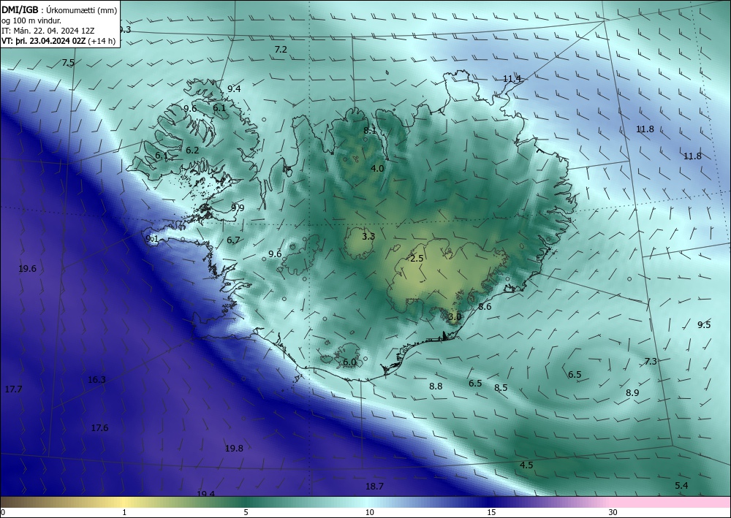The width and height of the screenshot is (731, 518).
Task: Click the 4.0 value on the map
Action: (377, 169)
